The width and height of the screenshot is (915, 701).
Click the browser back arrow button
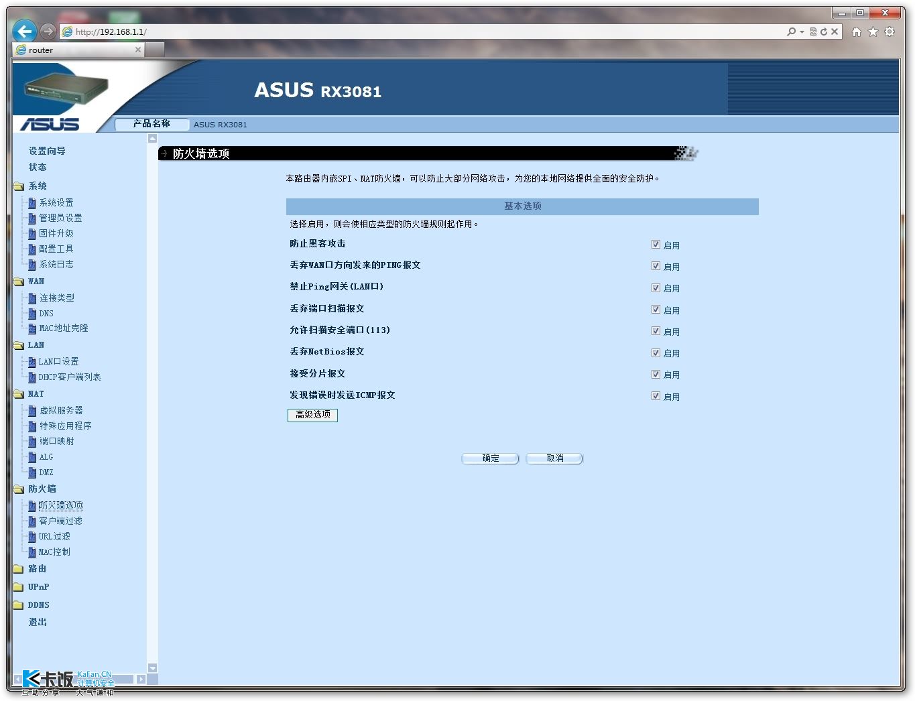(x=24, y=31)
